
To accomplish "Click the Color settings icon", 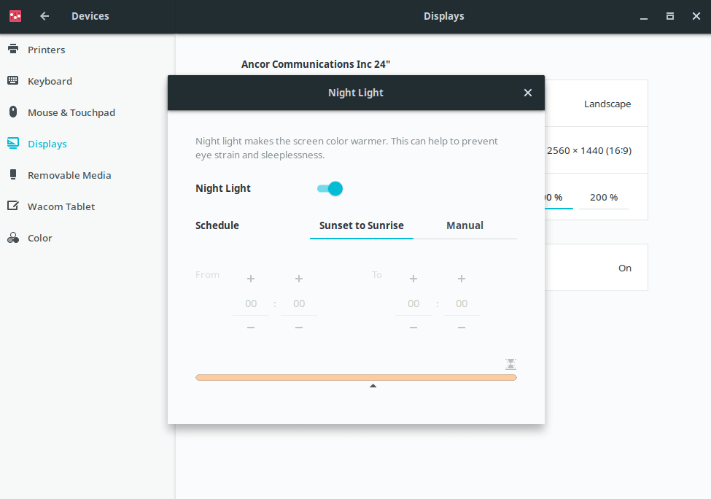I will [x=13, y=238].
